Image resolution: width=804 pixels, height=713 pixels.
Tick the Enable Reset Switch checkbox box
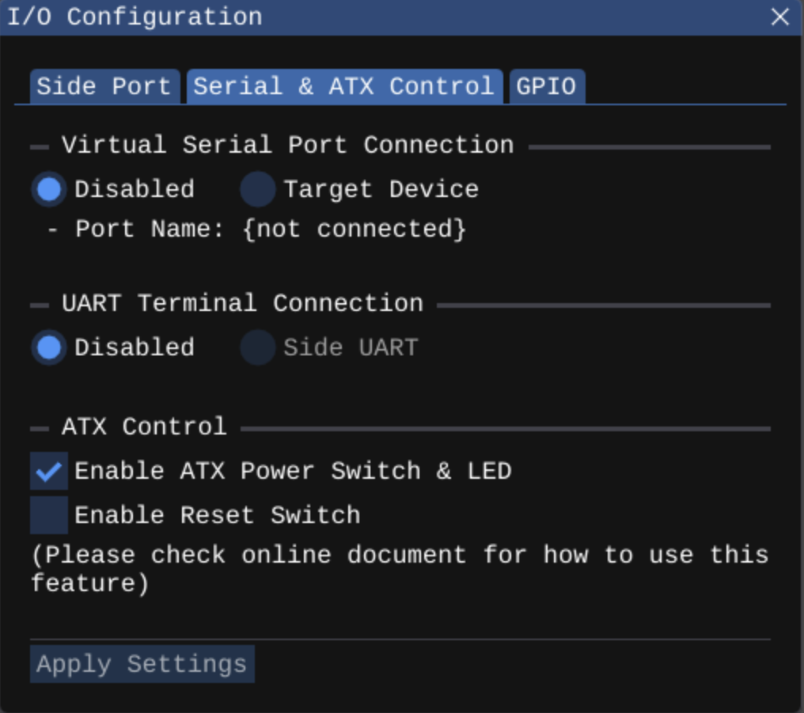pyautogui.click(x=49, y=516)
